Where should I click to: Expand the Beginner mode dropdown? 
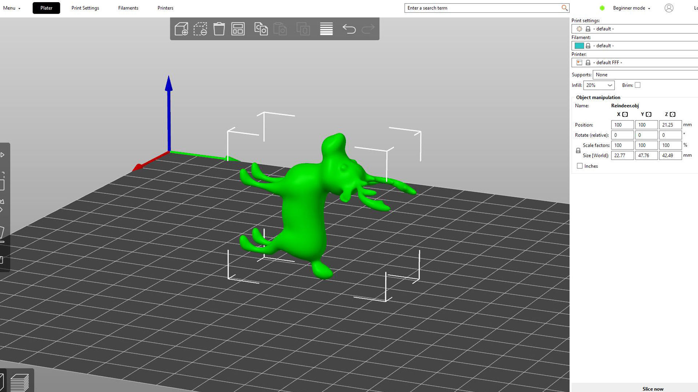631,8
